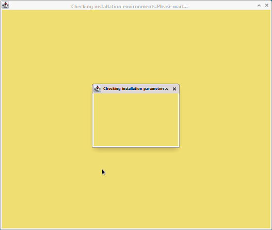
Task: Click the title text "Checking installation environments.Please wait..."
Action: point(130,7)
